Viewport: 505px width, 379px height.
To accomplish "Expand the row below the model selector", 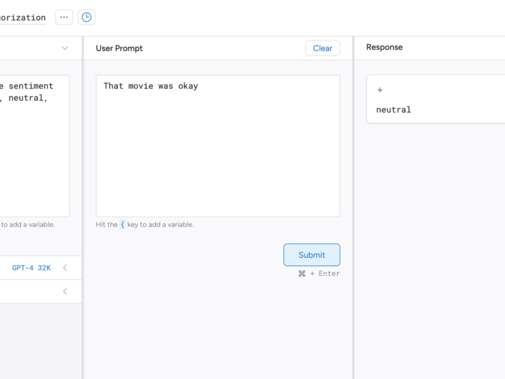I will [64, 291].
